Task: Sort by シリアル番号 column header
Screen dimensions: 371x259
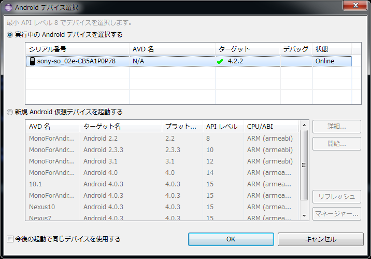Action: pyautogui.click(x=77, y=49)
